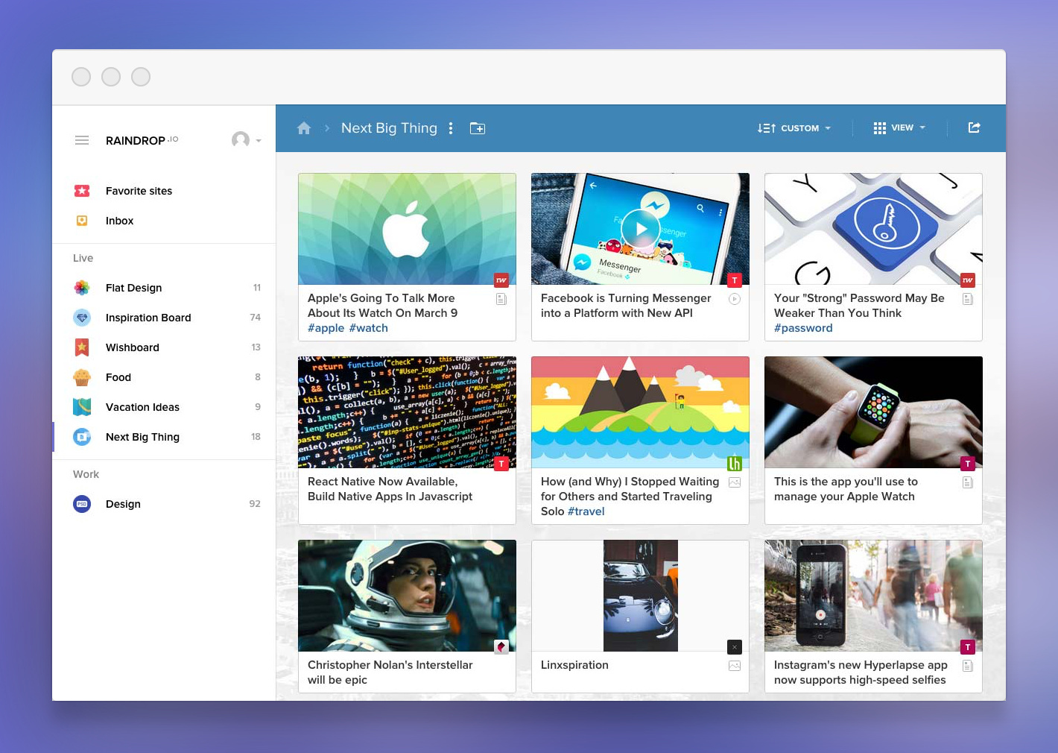Open the user avatar account dropdown

click(x=246, y=140)
